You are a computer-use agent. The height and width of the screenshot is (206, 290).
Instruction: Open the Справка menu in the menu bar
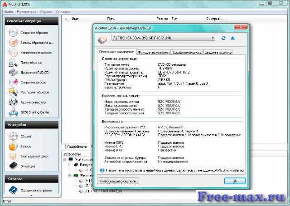tap(63, 12)
